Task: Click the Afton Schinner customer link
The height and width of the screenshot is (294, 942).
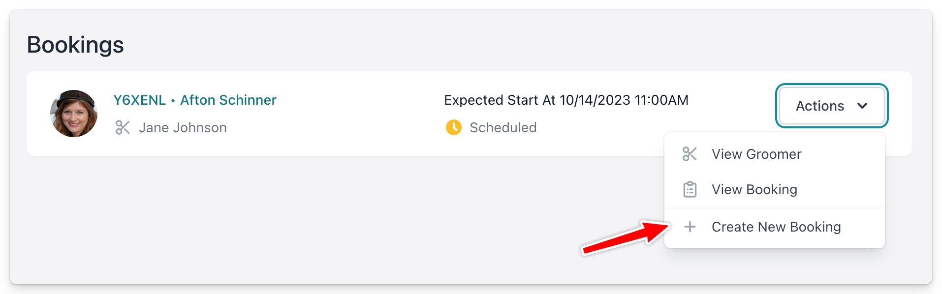Action: click(228, 100)
